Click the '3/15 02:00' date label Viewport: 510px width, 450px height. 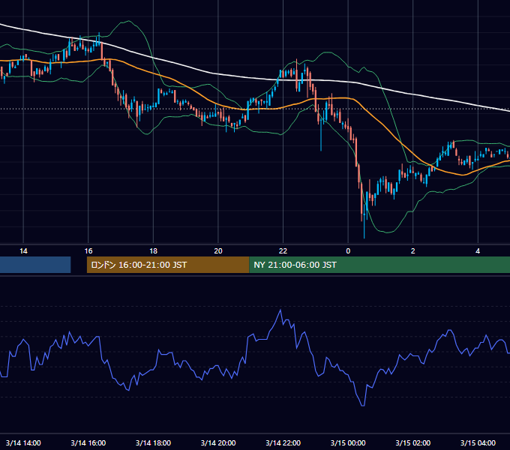pos(412,442)
